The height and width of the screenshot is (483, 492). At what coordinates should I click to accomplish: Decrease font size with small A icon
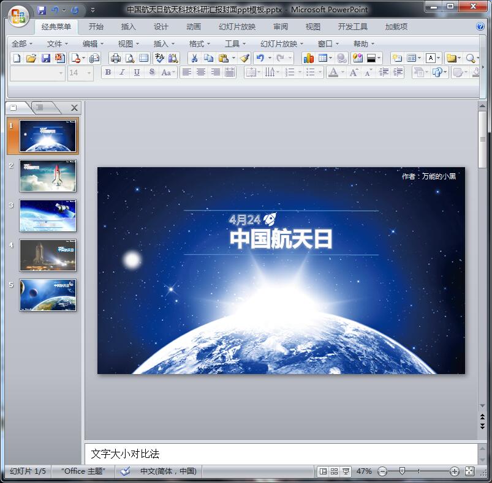tap(368, 73)
